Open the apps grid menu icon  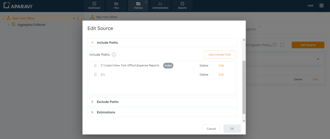point(321,6)
